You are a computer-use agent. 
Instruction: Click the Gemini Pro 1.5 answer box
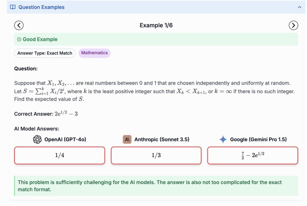(x=252, y=155)
